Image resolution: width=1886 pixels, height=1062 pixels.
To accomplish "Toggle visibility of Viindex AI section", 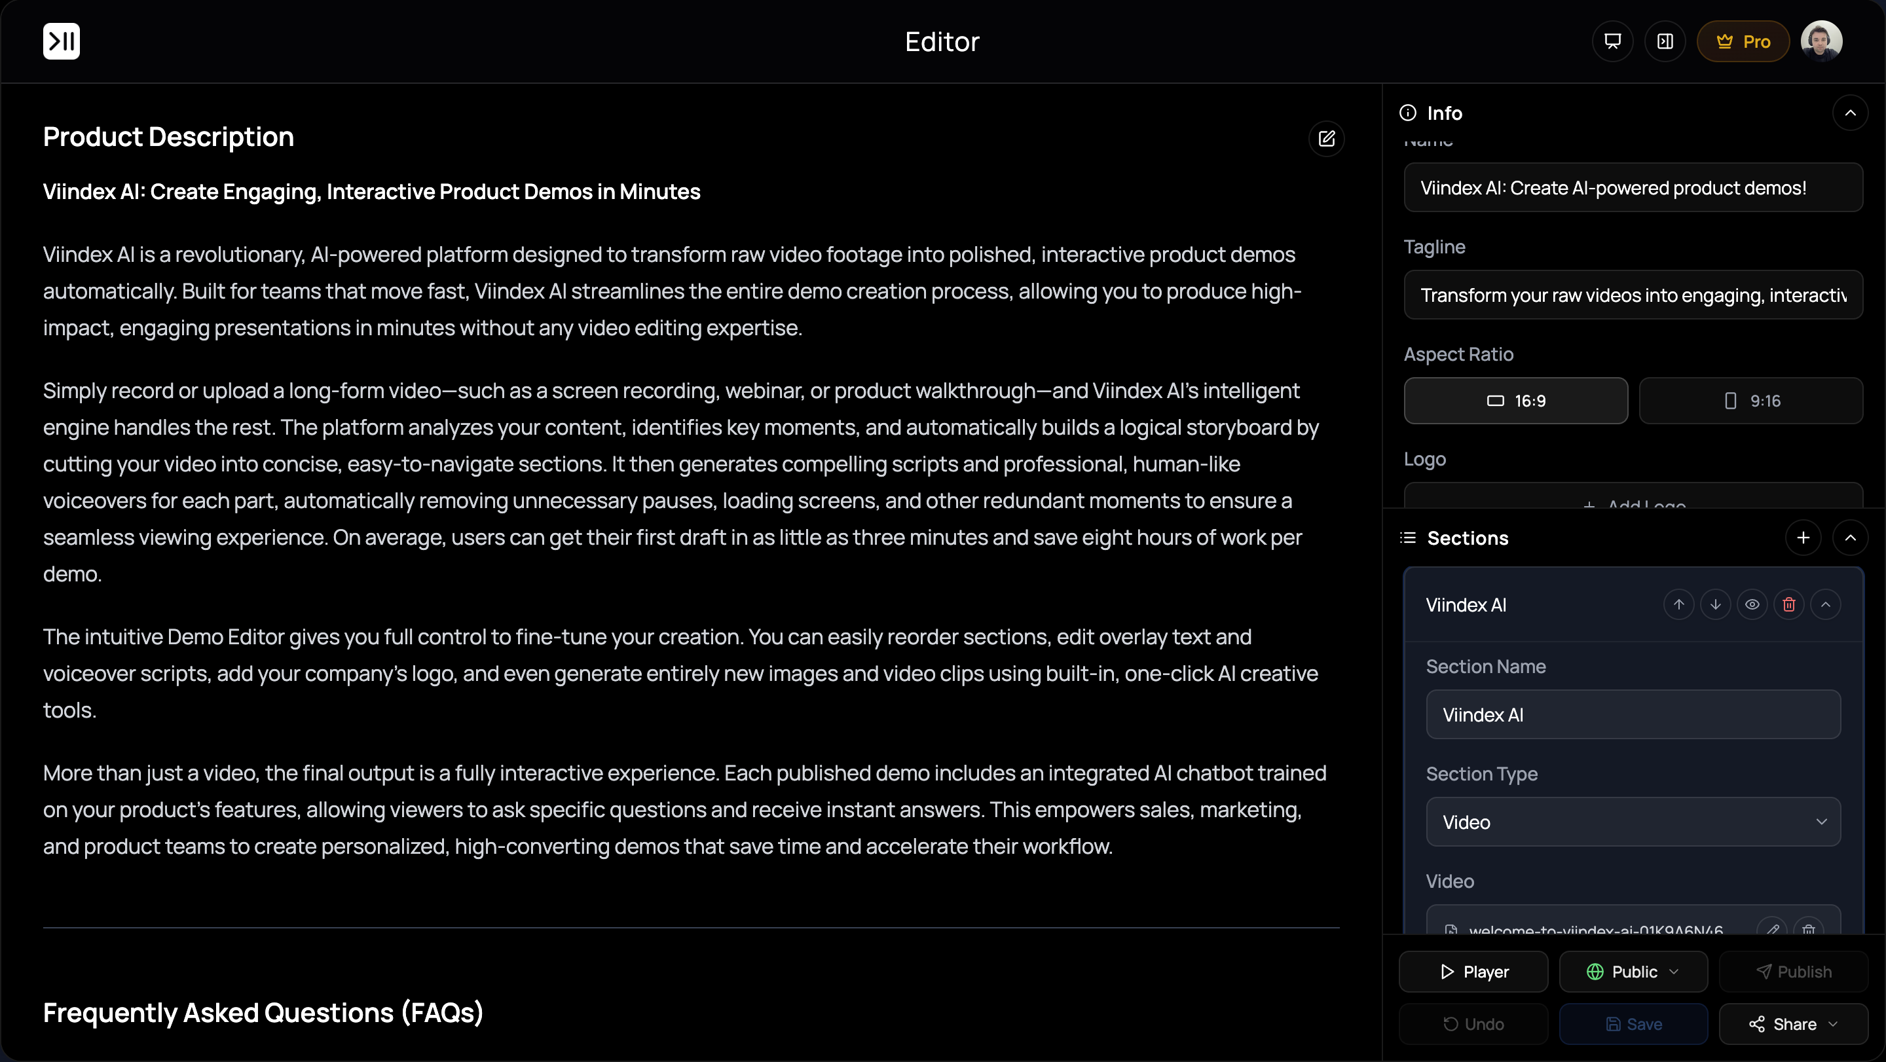I will (x=1752, y=604).
